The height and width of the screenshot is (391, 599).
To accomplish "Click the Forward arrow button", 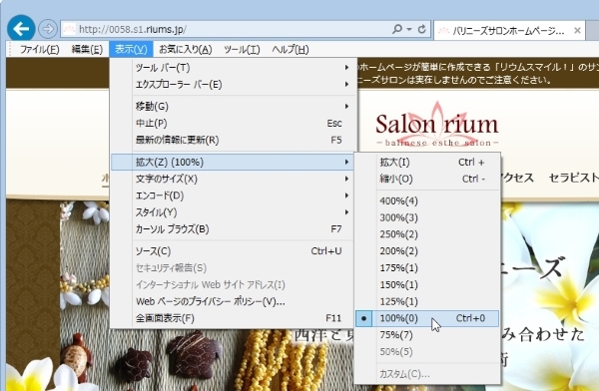I will click(48, 29).
